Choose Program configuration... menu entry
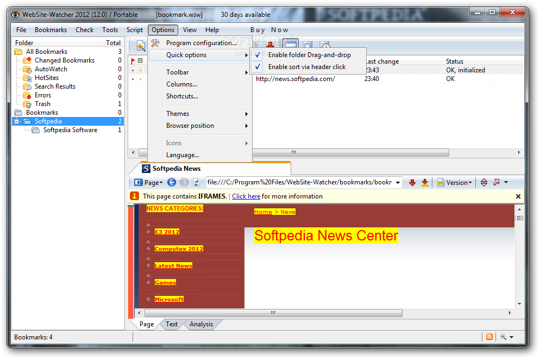 pos(200,43)
